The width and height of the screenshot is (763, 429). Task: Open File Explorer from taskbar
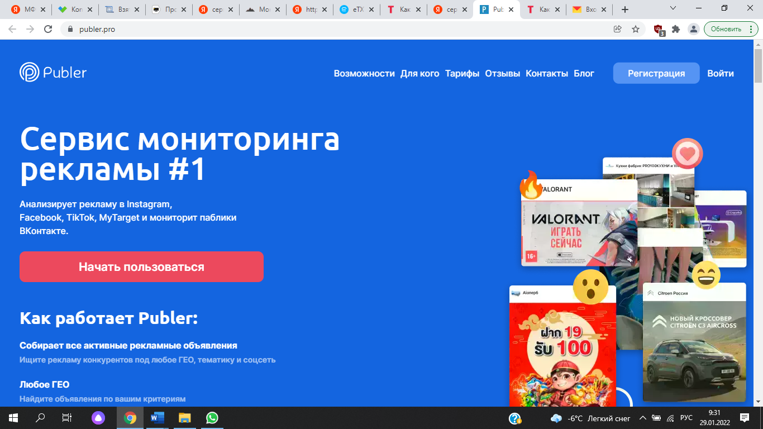[x=185, y=418]
